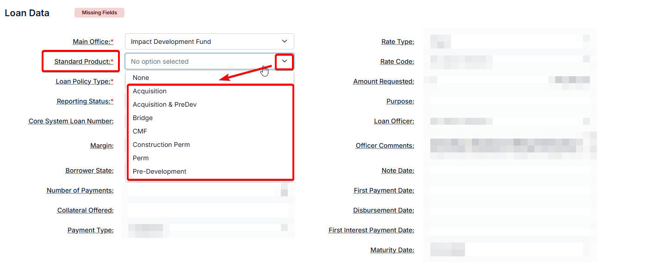Click the Loan Policy Type label
The height and width of the screenshot is (267, 651).
[x=84, y=81]
